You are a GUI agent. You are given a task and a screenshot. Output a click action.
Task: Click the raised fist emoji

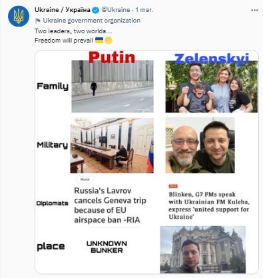[x=109, y=41]
